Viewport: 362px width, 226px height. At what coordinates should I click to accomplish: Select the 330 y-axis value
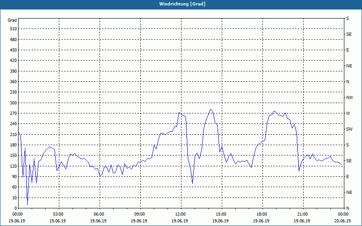click(x=13, y=92)
